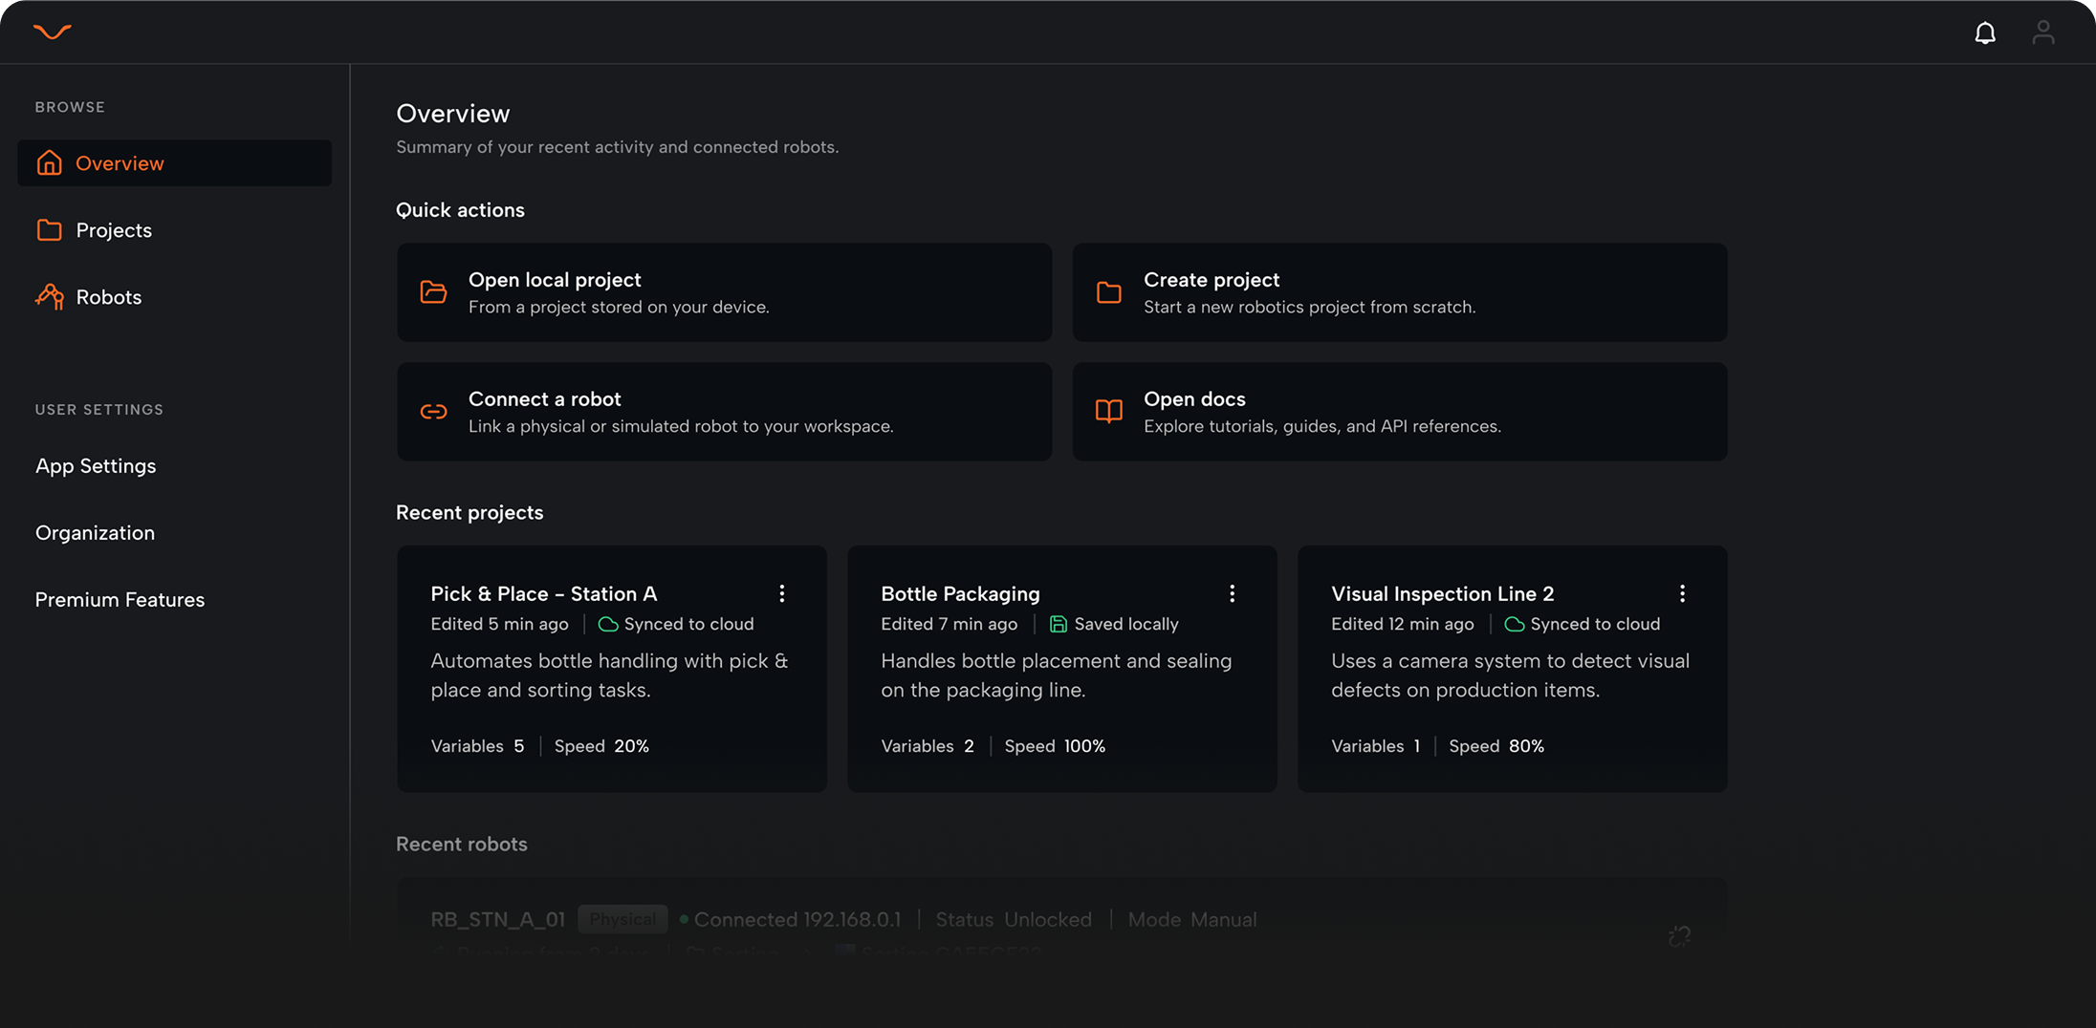Open the Bottle Packaging project title
Image resolution: width=2096 pixels, height=1028 pixels.
tap(960, 594)
